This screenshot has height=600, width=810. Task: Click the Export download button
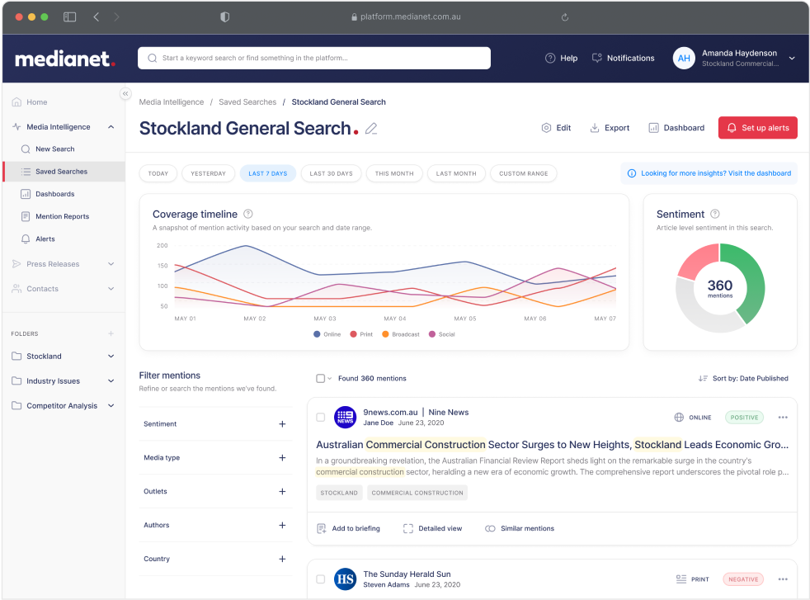610,128
